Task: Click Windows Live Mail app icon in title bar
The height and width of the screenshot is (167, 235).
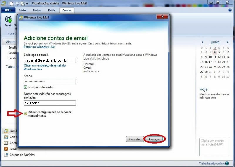Action: [4, 3]
